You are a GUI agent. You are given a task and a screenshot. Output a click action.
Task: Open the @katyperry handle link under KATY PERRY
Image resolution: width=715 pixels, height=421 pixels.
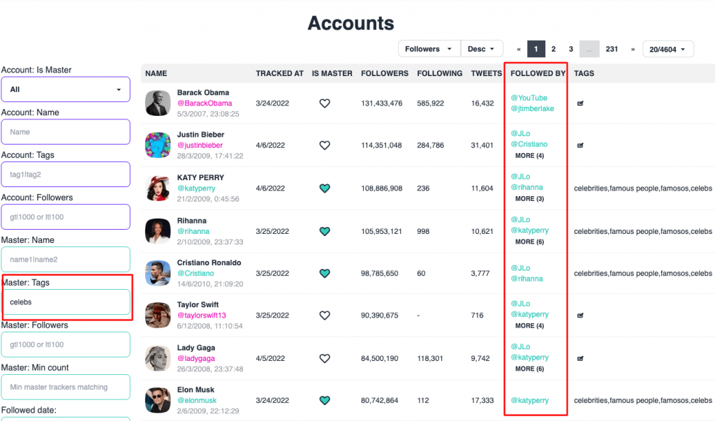[196, 189]
